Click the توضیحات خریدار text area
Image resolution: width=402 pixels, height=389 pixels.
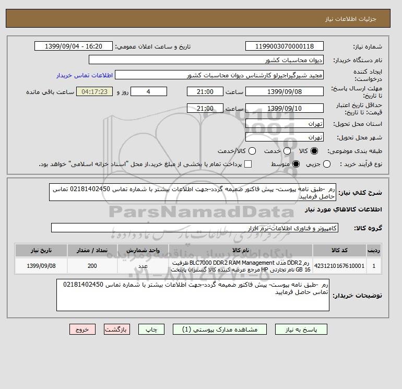[193, 295]
